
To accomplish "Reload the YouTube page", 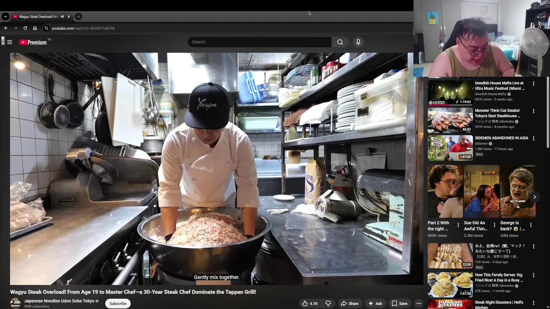I will pos(25,28).
